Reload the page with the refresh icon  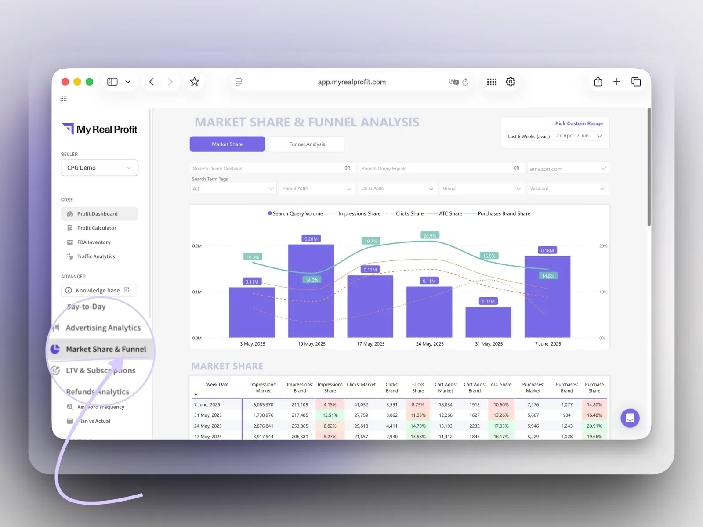[466, 82]
